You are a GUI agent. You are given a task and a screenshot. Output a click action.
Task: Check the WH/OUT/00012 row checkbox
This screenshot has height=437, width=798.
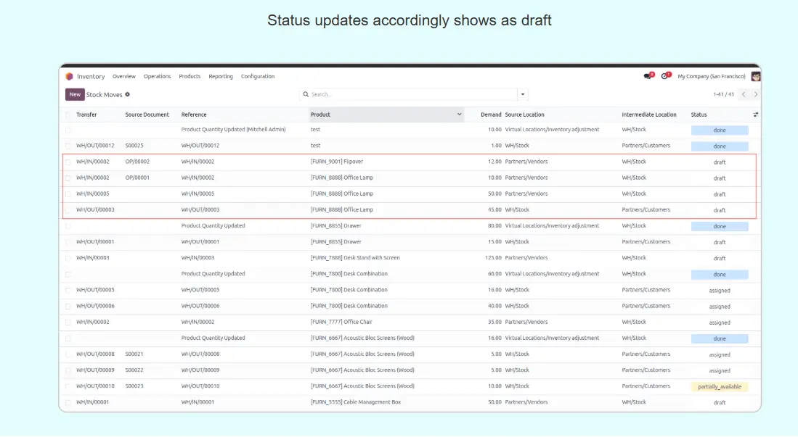pos(68,146)
